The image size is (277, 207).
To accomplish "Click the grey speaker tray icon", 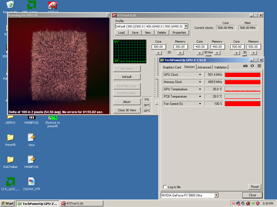I will (x=243, y=203).
